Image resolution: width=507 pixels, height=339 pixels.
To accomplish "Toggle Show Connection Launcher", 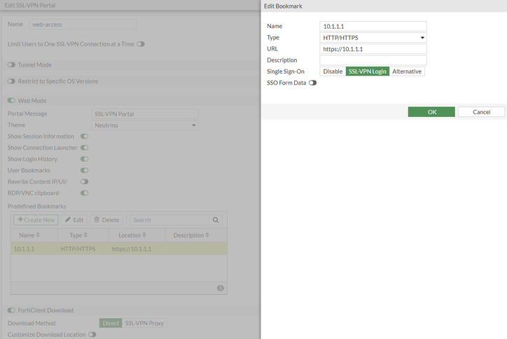I will 85,148.
